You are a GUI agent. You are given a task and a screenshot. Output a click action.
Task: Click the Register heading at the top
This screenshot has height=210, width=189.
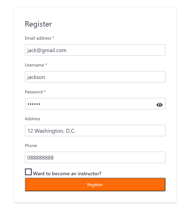(38, 24)
